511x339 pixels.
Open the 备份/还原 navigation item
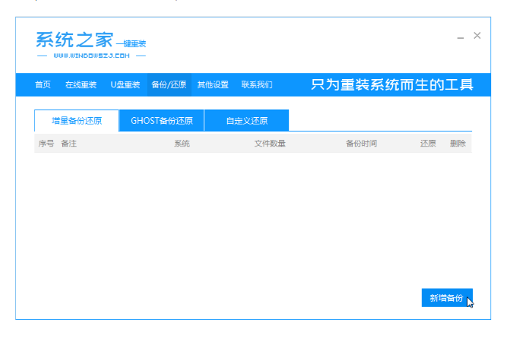(x=169, y=85)
